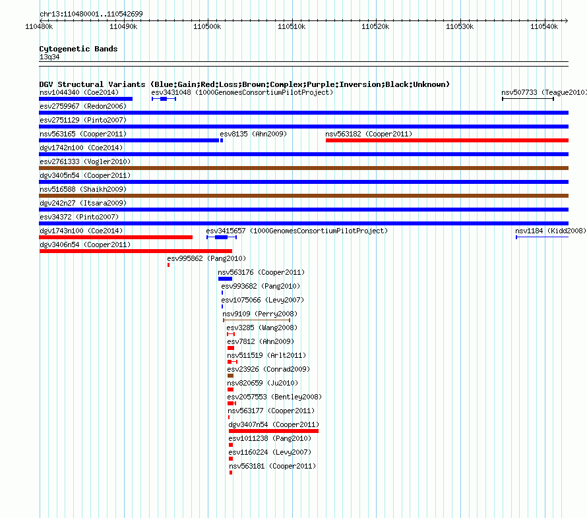Viewport: 587px width, 518px height.
Task: Click the nsv1044340 (Coe2014) variant label
Action: point(79,93)
